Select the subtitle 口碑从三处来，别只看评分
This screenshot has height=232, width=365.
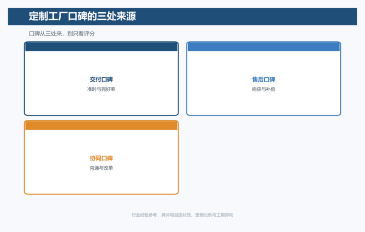(x=62, y=34)
